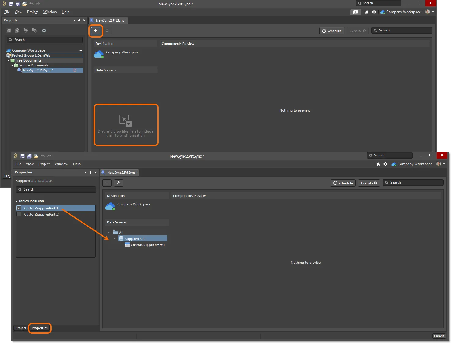Click the Redo arrow in the back window title bar
451x343 pixels.
tap(38, 4)
